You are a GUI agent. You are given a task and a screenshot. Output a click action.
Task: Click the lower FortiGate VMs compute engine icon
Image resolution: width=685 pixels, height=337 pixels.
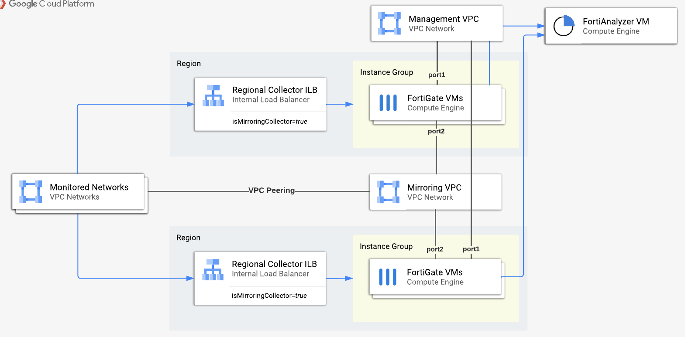pyautogui.click(x=388, y=277)
